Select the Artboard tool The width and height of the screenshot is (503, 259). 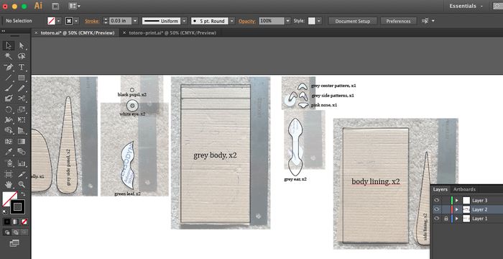click(9, 174)
